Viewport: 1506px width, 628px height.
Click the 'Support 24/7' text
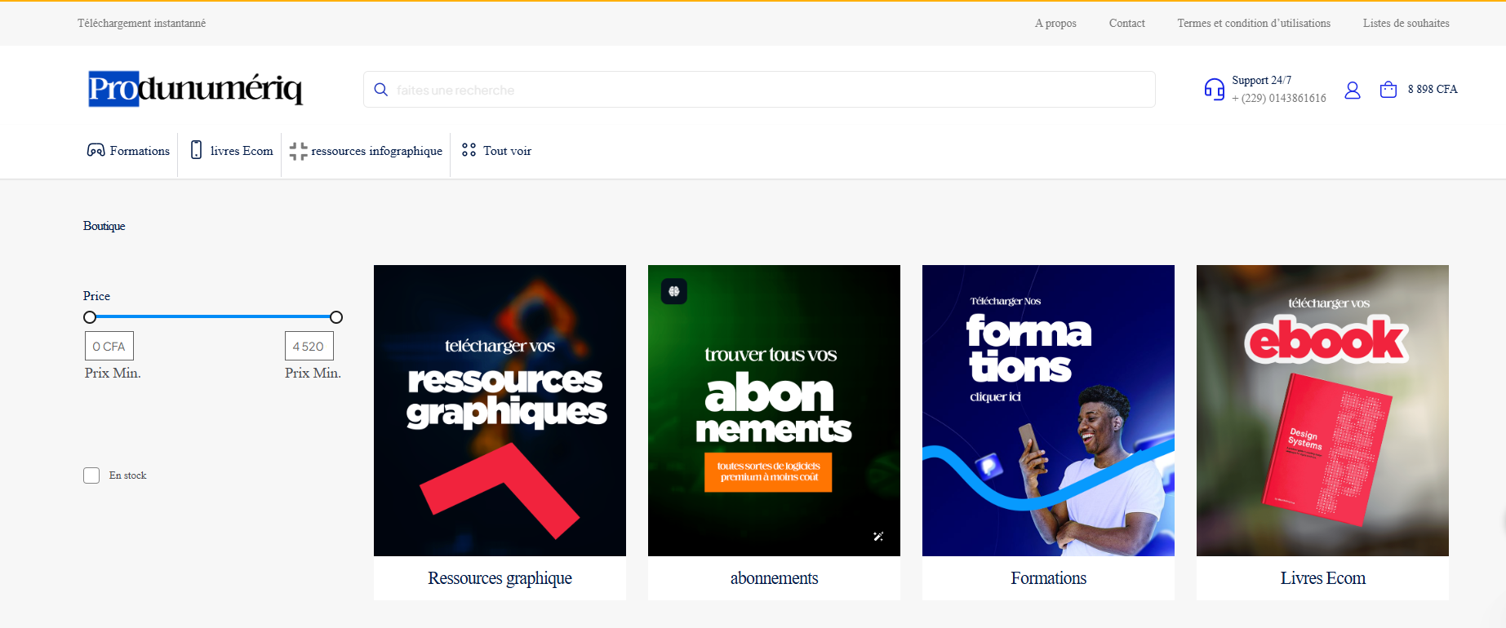coord(1261,81)
